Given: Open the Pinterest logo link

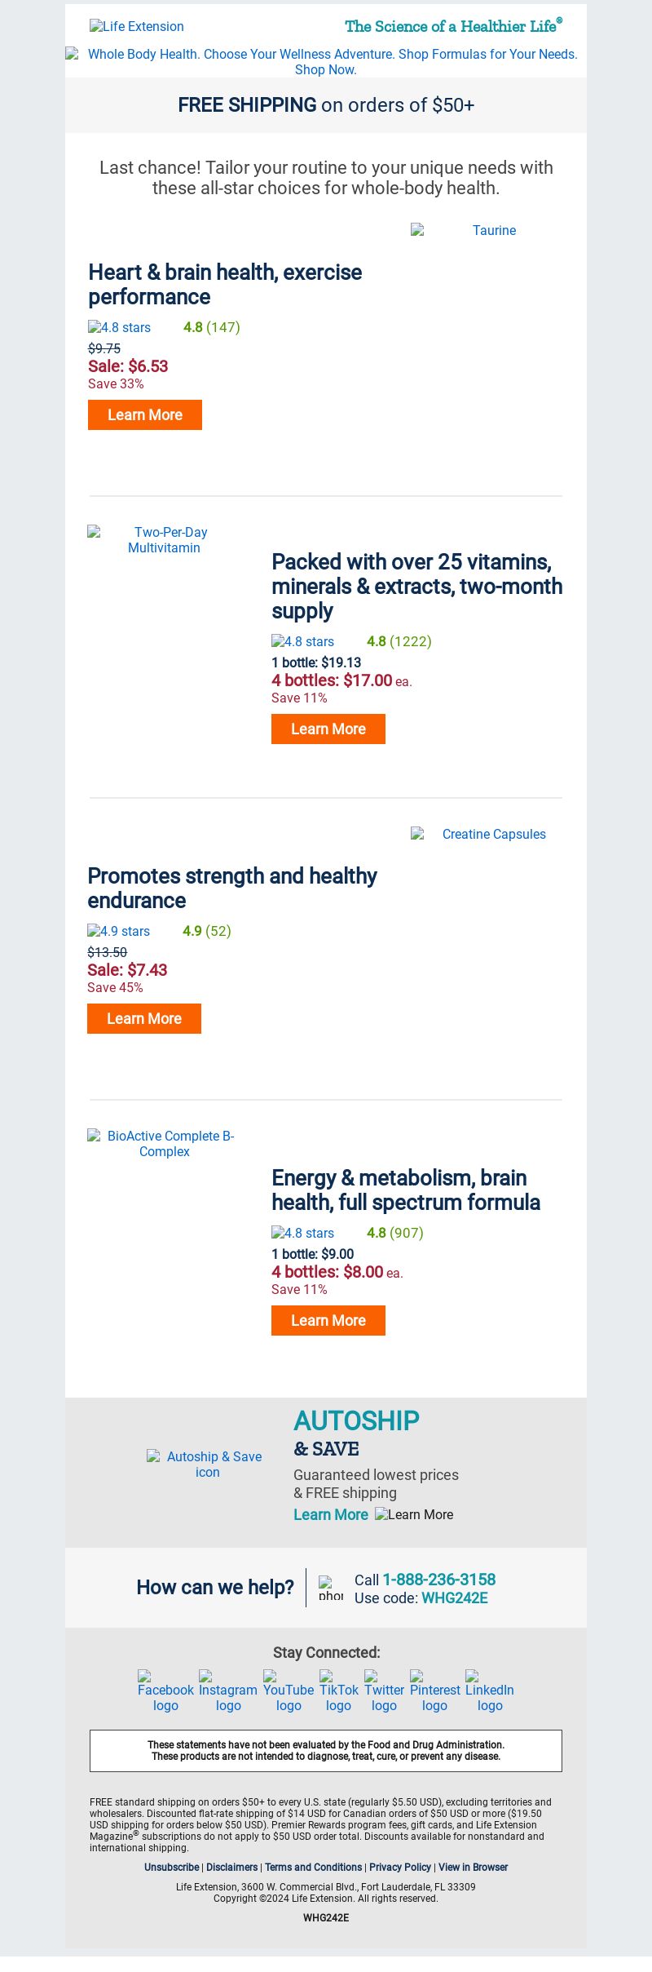Looking at the screenshot, I should click(435, 1691).
